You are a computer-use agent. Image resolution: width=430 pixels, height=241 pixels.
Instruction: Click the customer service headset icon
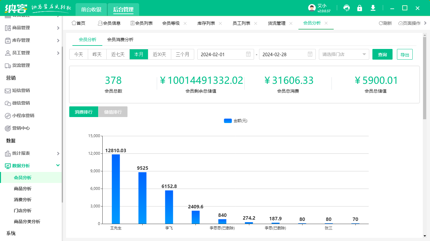pyautogui.click(x=347, y=8)
